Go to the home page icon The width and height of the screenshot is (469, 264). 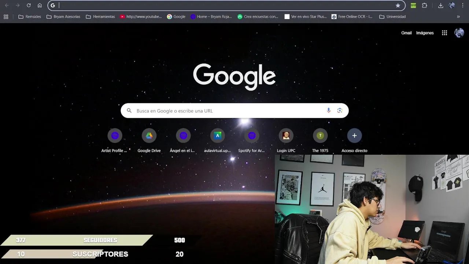[40, 5]
